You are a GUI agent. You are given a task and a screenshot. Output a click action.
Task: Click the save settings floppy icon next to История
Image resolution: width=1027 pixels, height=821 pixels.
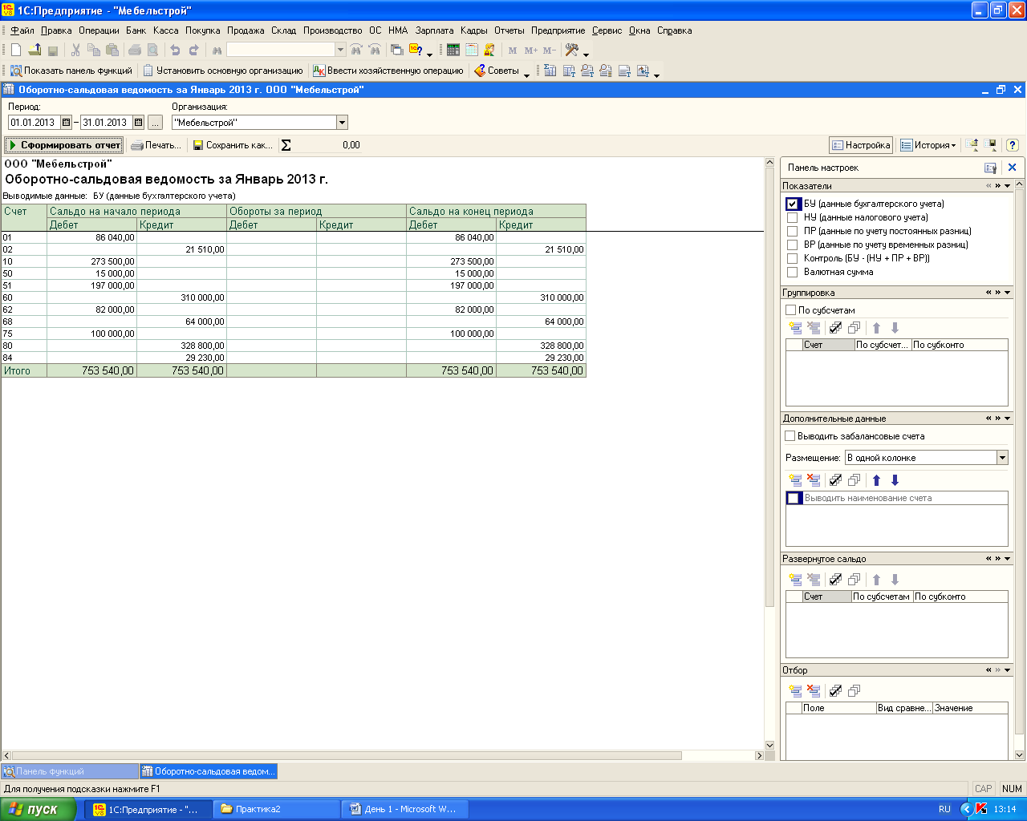click(x=992, y=145)
